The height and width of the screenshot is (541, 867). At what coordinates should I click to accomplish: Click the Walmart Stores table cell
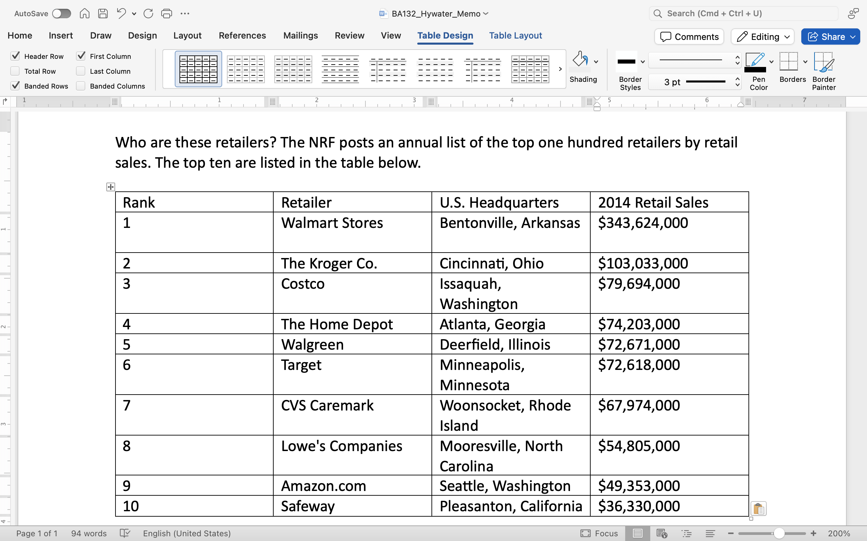tap(353, 232)
